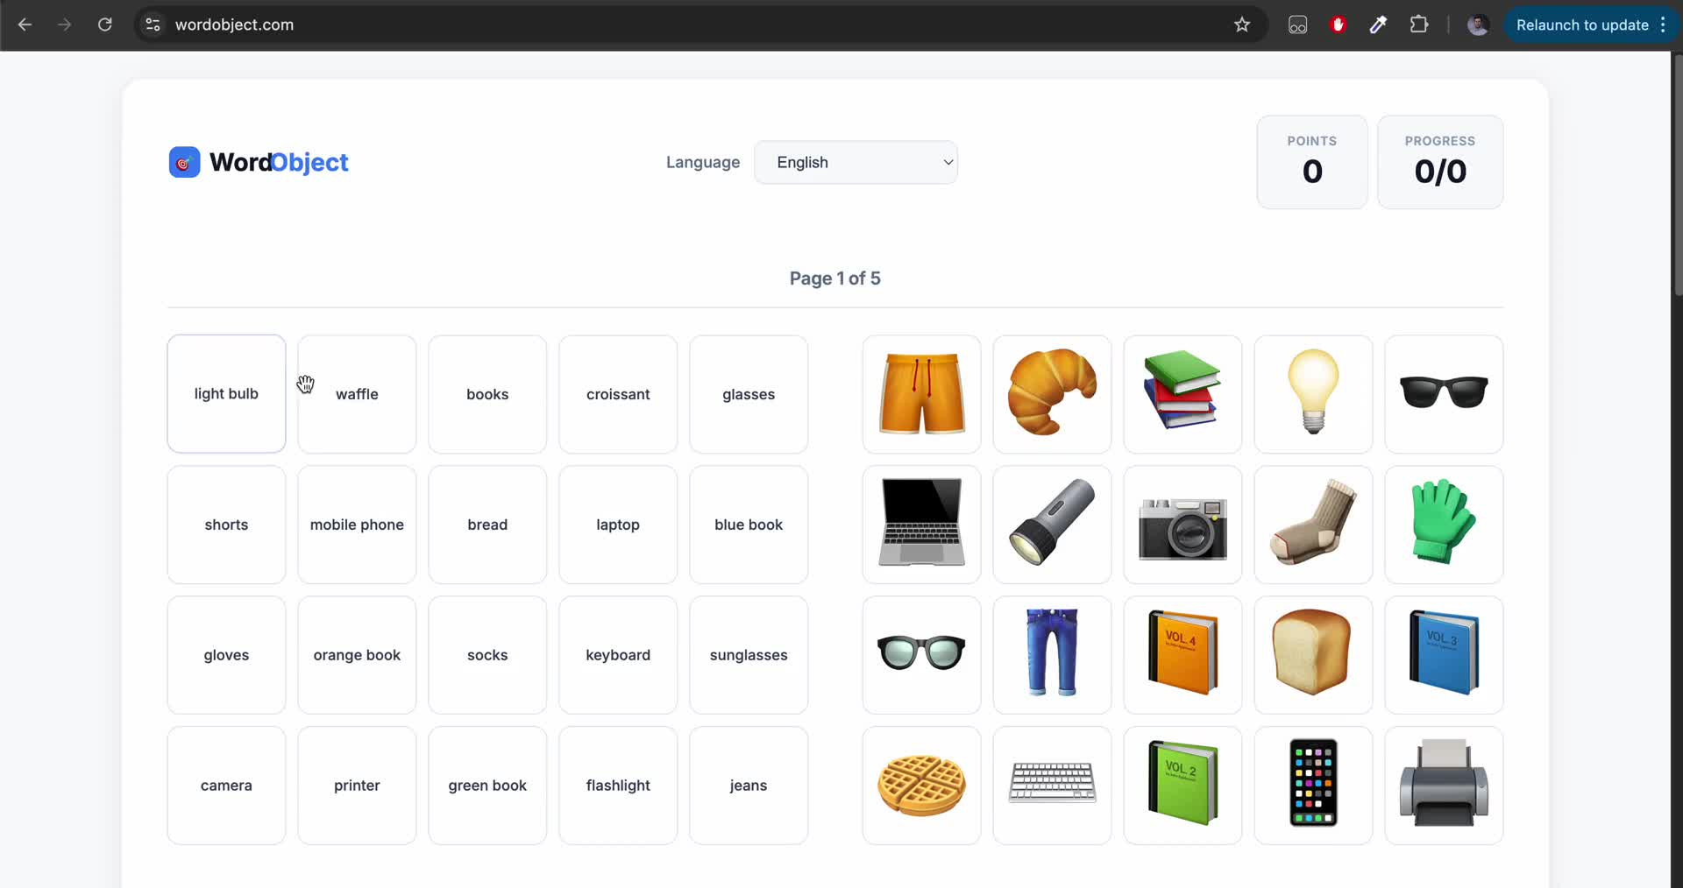This screenshot has width=1683, height=888.
Task: Click the WordObject logo icon
Action: tap(184, 162)
